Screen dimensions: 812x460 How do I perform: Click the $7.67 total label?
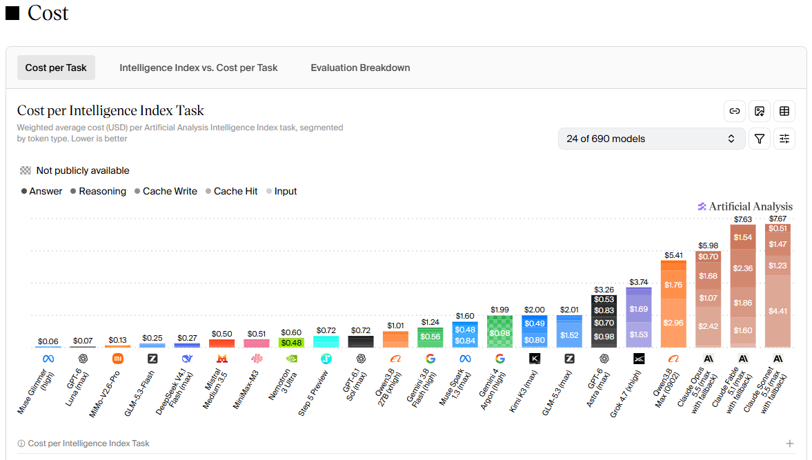coord(778,219)
